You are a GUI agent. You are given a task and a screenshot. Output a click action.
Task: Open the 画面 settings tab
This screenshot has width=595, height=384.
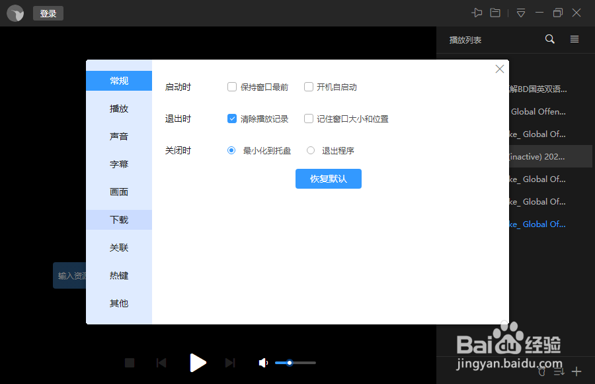click(x=119, y=192)
